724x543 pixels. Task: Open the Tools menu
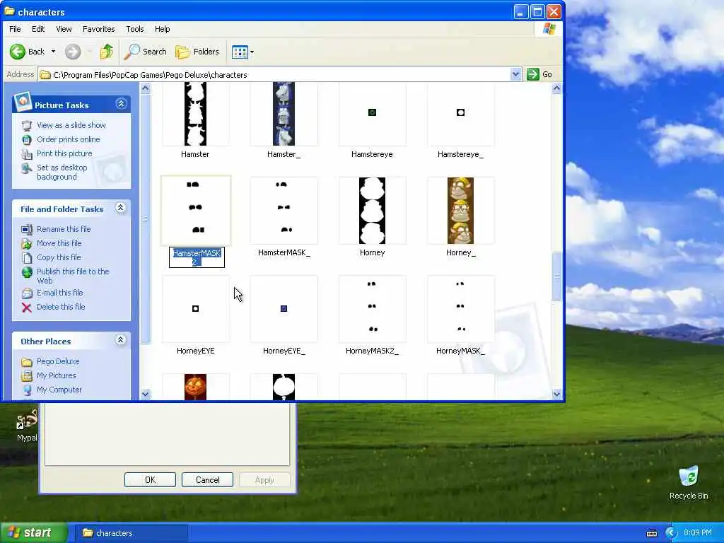click(135, 29)
